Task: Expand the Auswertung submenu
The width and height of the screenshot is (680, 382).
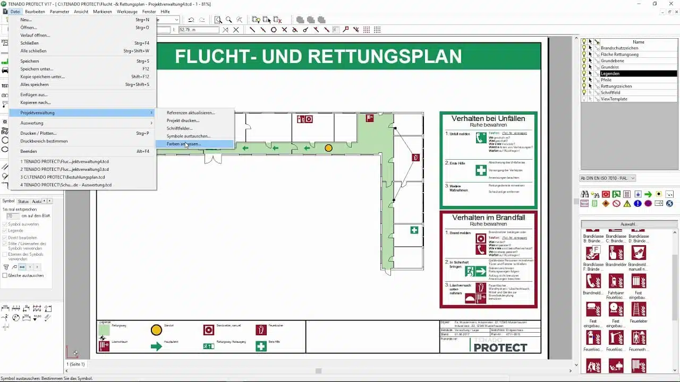Action: tap(82, 123)
